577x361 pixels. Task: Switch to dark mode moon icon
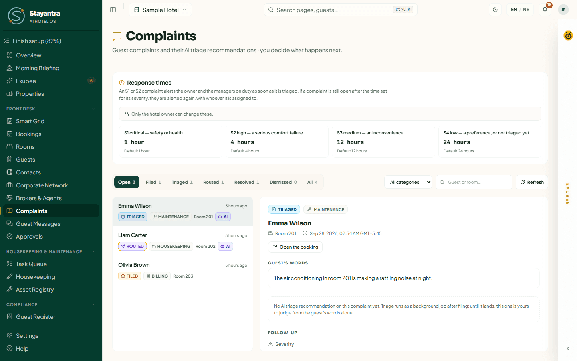(x=495, y=10)
